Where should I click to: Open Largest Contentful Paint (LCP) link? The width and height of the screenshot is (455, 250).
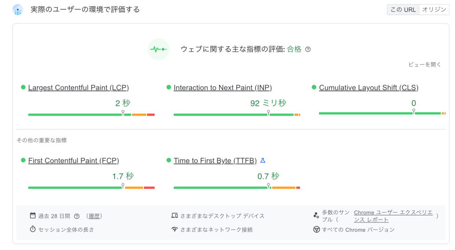point(78,88)
